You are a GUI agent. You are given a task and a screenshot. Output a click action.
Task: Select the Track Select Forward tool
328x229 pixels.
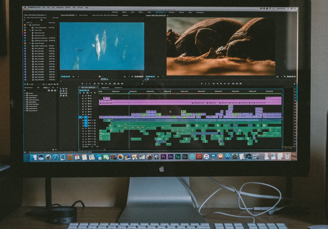pyautogui.click(x=63, y=89)
